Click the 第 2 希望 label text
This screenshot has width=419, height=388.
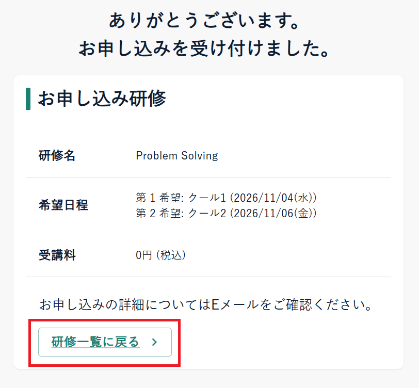point(158,213)
